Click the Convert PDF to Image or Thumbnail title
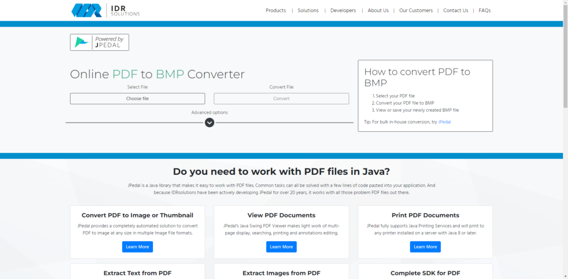Image resolution: width=568 pixels, height=279 pixels. (x=138, y=215)
